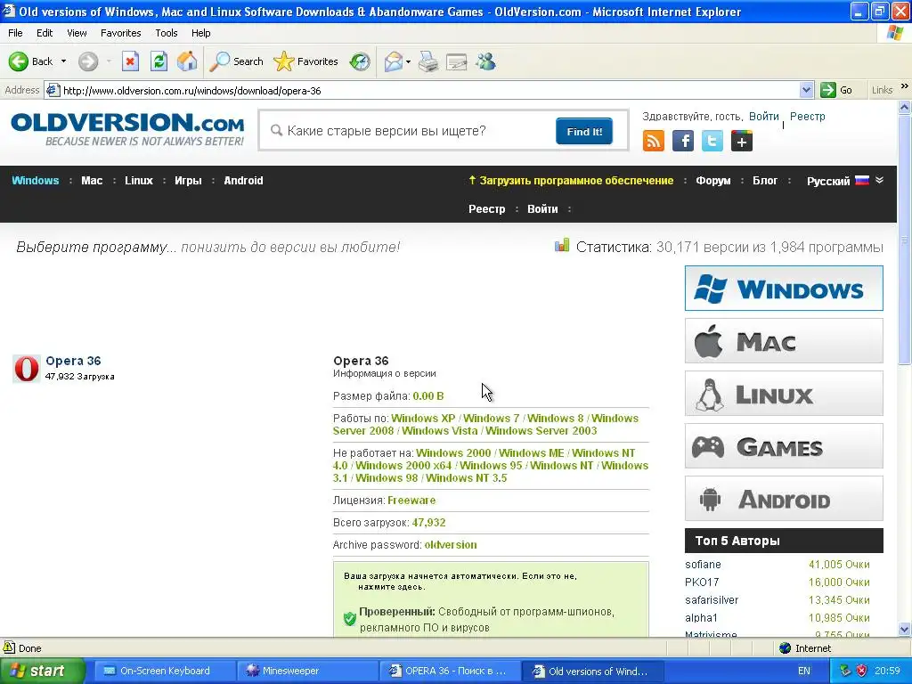
Task: Open the Forward button history dropdown arrow
Action: point(109,61)
